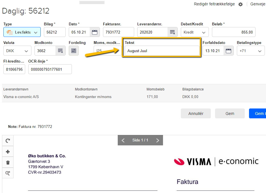Screen dimensions: 266x193
Task: Delete the attached document with trash icon
Action: (8, 163)
